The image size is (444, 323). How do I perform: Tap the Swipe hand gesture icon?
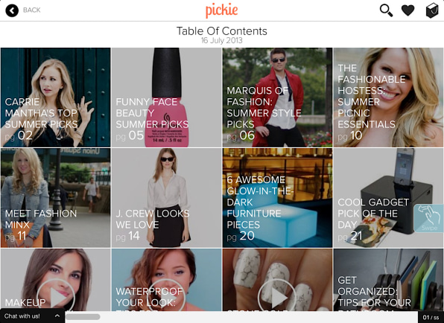tap(428, 218)
